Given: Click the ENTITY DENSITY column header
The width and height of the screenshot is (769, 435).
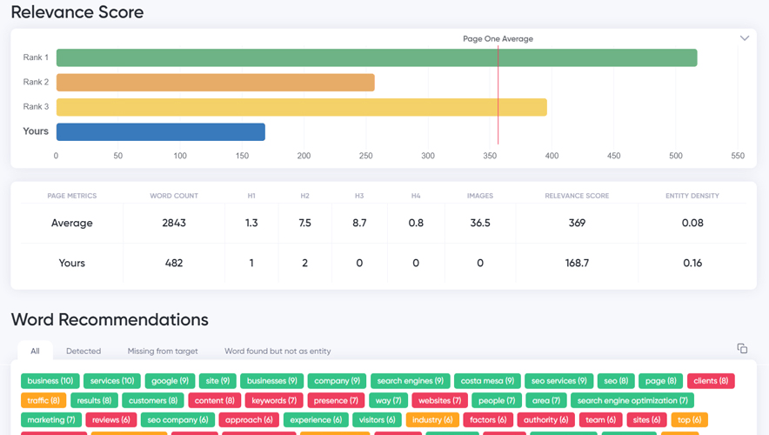Looking at the screenshot, I should [x=692, y=196].
